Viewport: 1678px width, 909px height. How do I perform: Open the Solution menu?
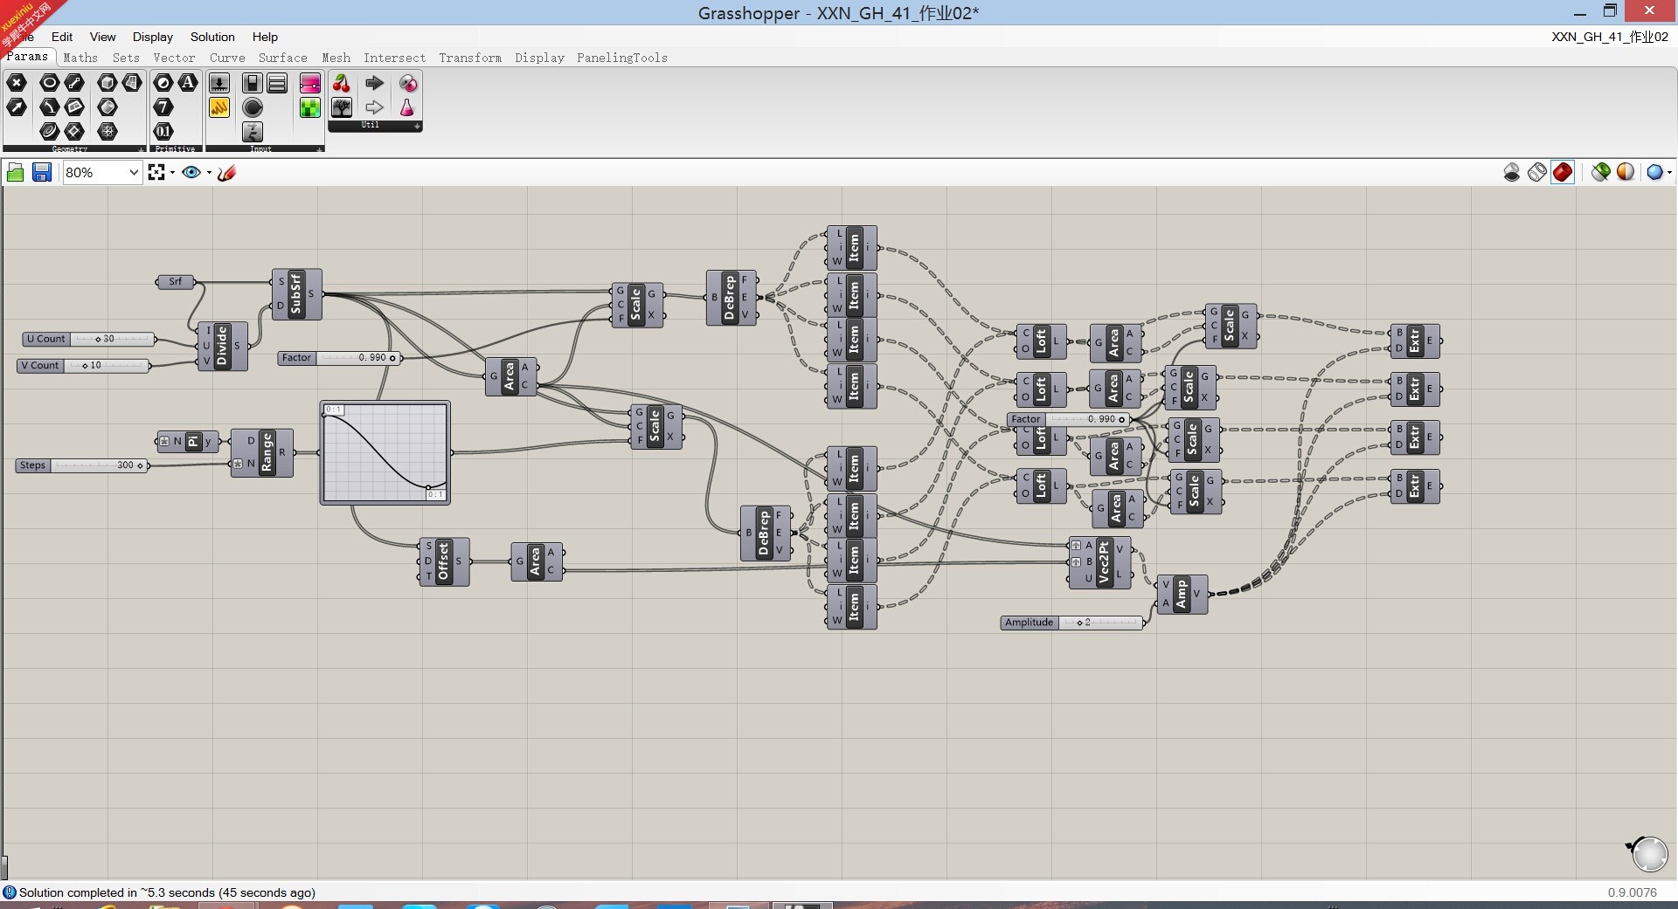pyautogui.click(x=212, y=37)
